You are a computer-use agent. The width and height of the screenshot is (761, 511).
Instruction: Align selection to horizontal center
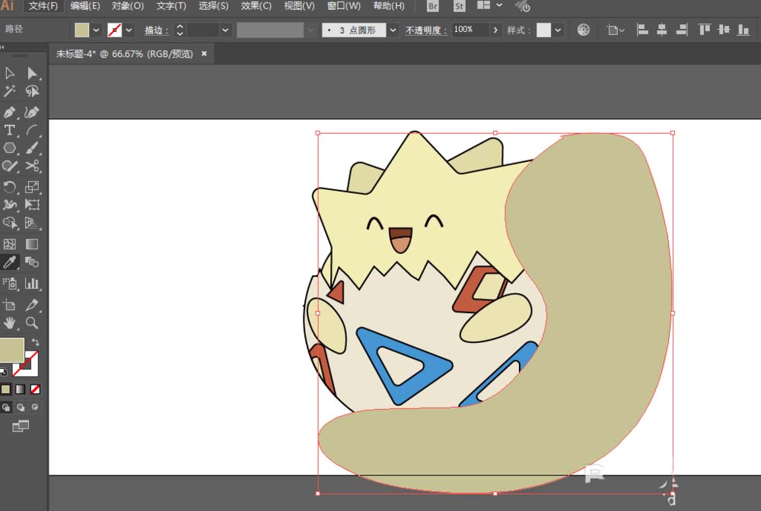(661, 30)
